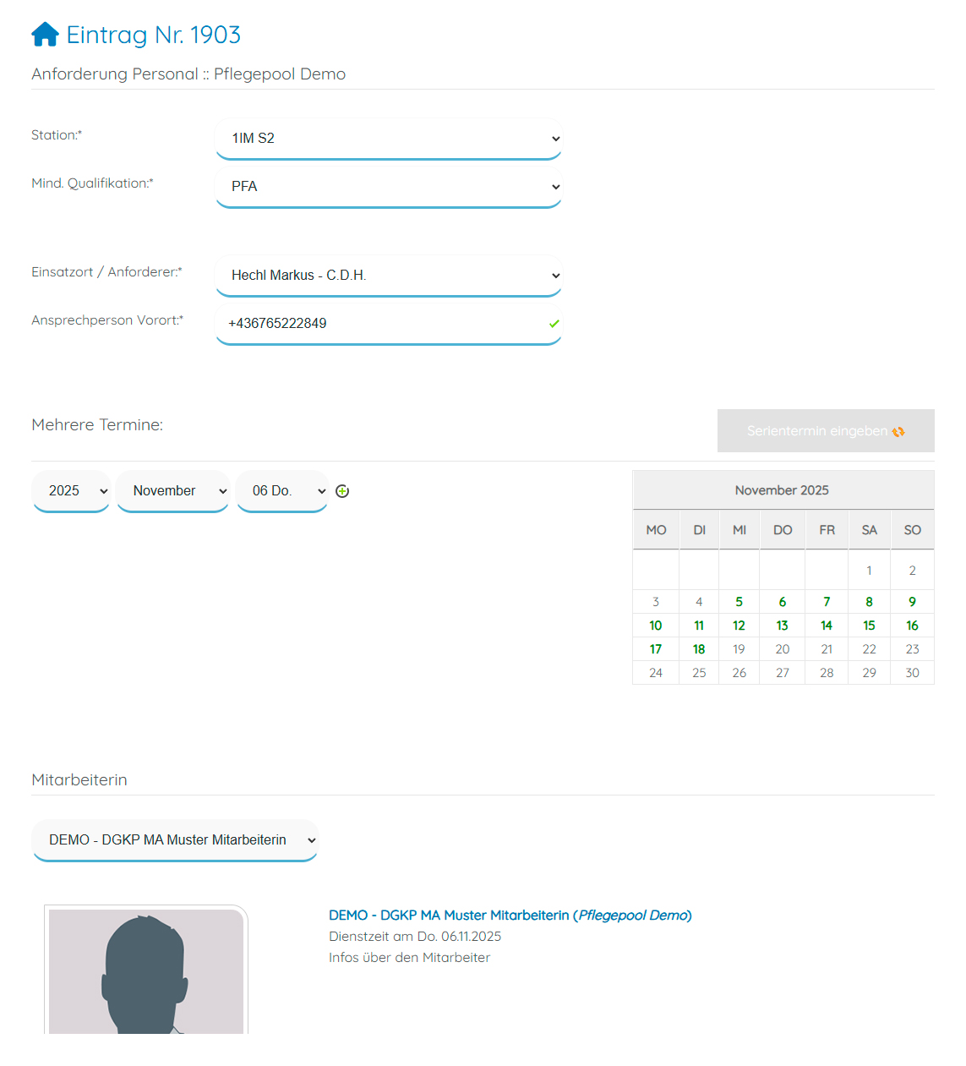Click Infos über den Mitarbeiter link
This screenshot has height=1066, width=966.
point(409,958)
